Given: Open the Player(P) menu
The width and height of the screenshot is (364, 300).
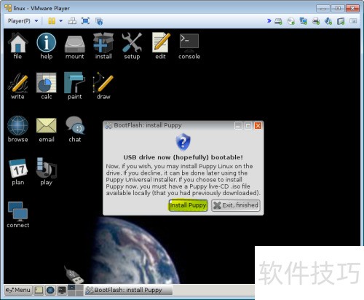Looking at the screenshot, I should [23, 21].
